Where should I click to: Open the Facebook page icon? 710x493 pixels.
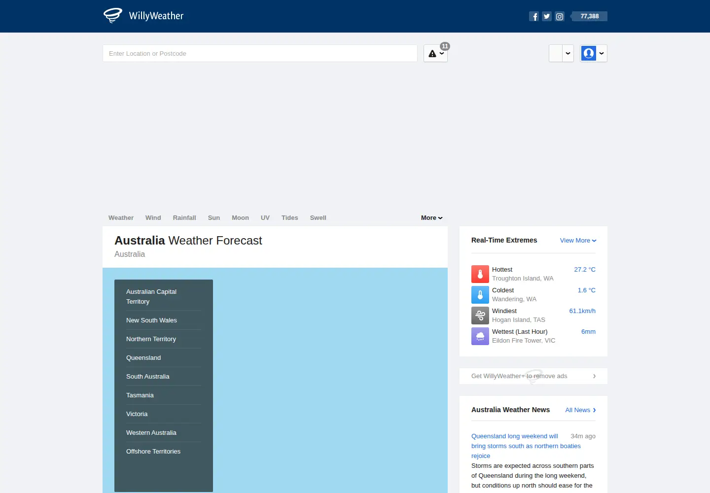[534, 16]
